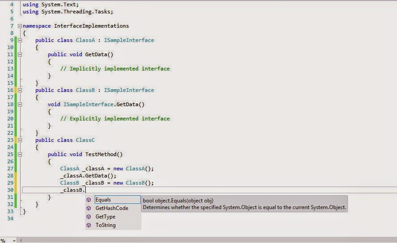397x243 pixels.
Task: Click 'using System.Threading.Tasks;' line
Action: pyautogui.click(x=68, y=12)
